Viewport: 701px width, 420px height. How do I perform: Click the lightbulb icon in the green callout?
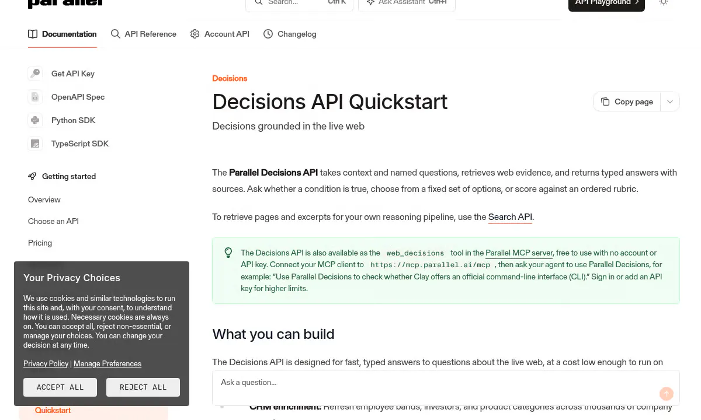[x=228, y=253]
